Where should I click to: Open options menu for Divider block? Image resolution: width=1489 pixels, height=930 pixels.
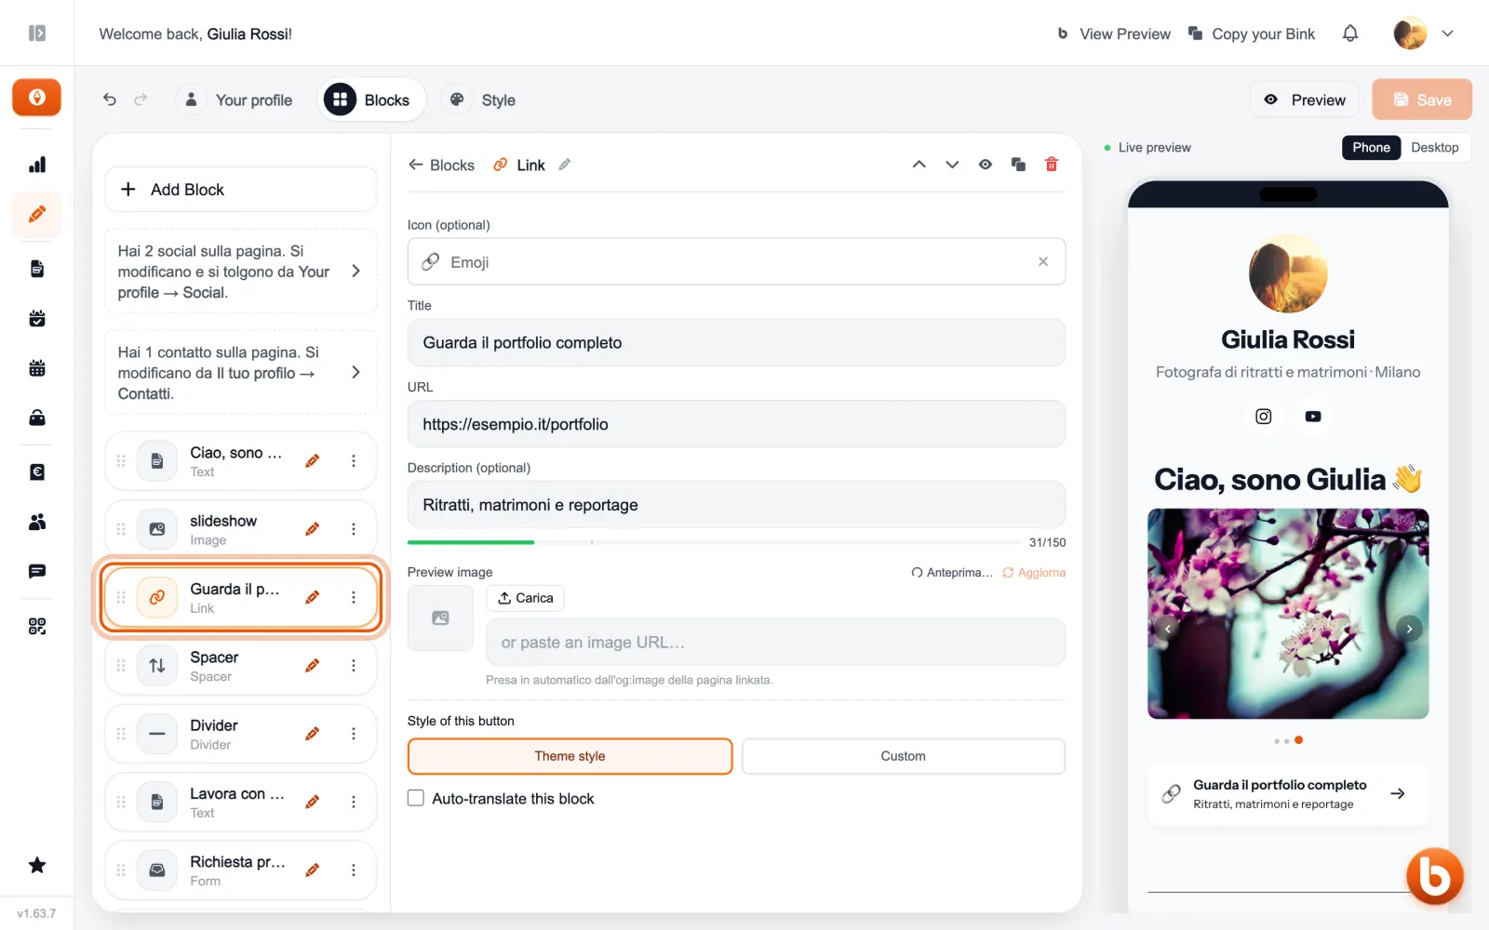354,734
